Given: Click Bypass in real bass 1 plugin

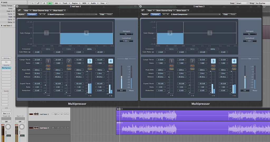Looking at the screenshot, I should point(21,14).
